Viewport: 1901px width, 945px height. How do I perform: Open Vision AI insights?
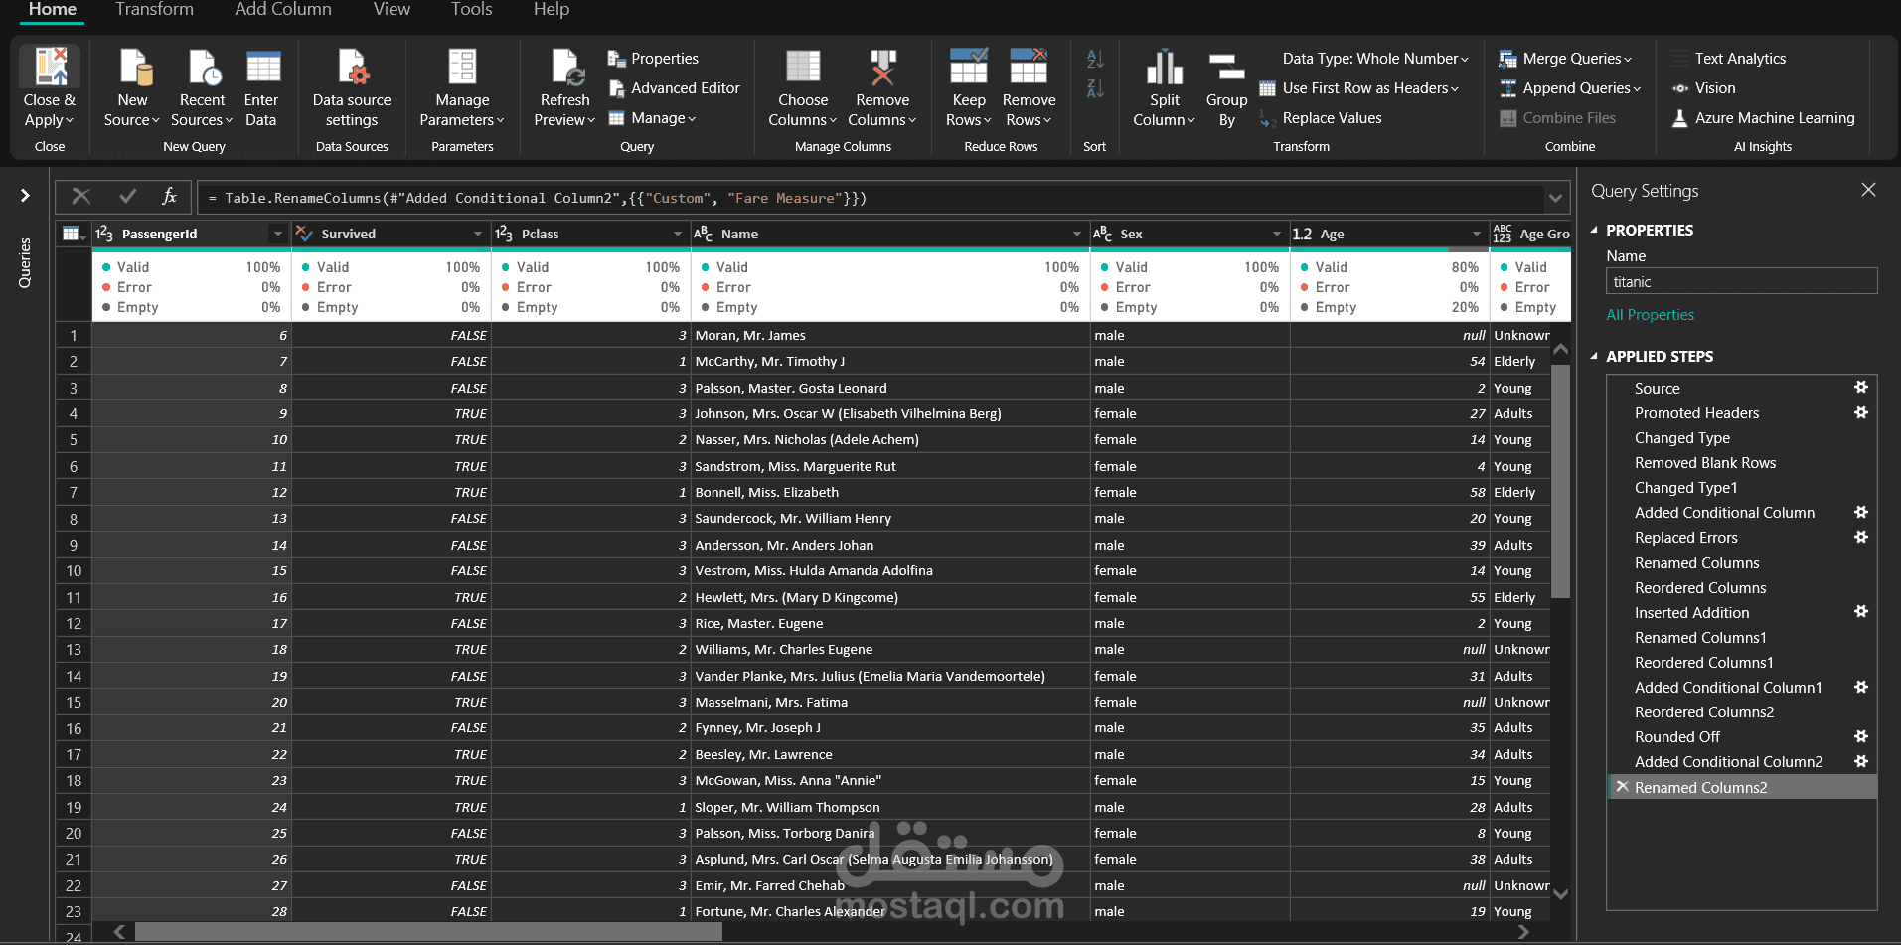click(1703, 88)
